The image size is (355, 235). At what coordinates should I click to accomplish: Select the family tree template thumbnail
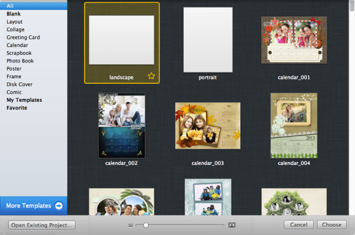294,201
